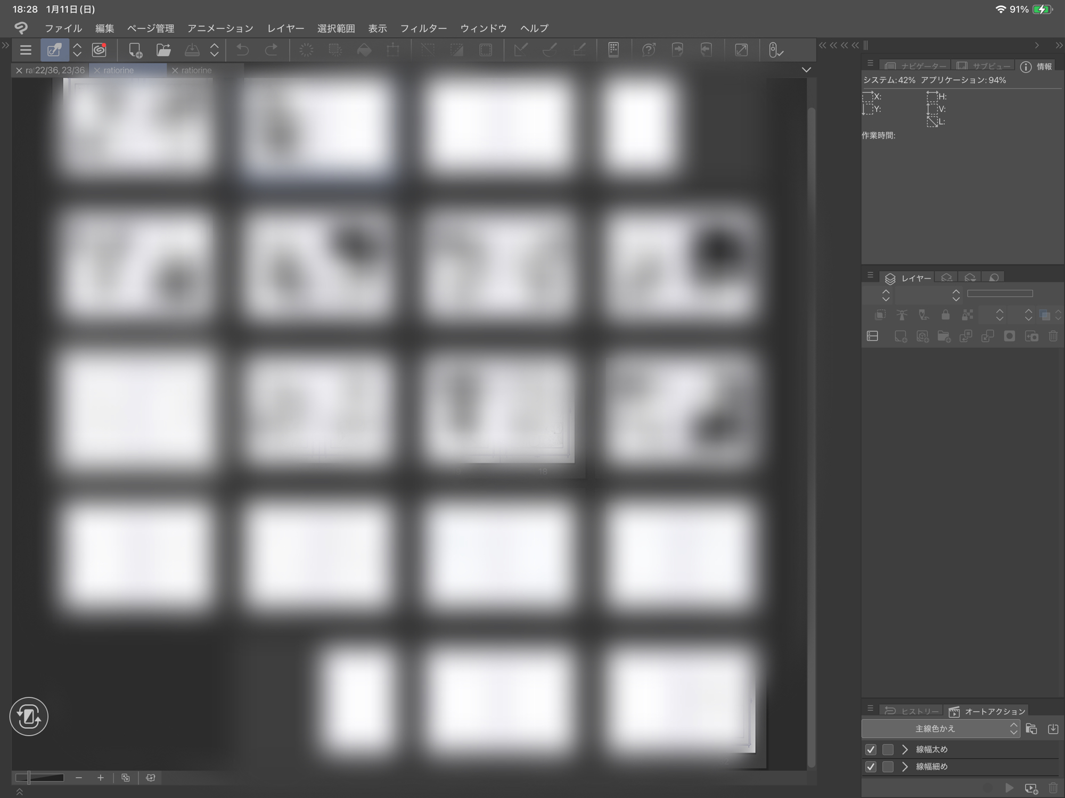Screen dimensions: 1065x798
Task: Click the Open file folder icon
Action: 163,50
